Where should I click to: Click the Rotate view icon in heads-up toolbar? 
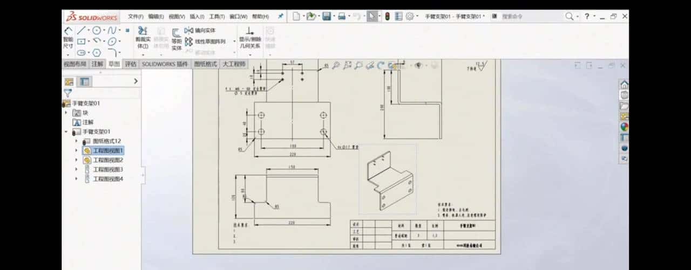click(x=381, y=66)
